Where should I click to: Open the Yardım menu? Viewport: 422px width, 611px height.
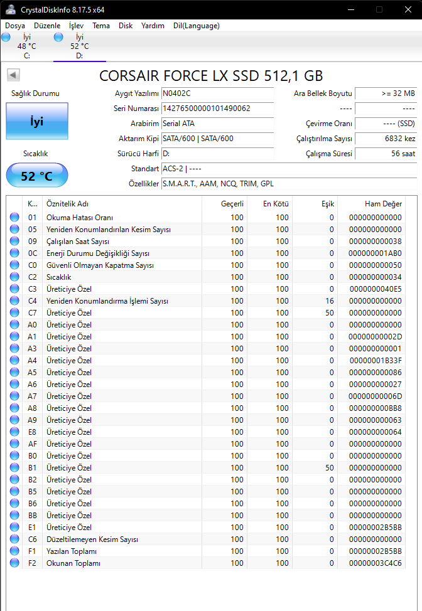pyautogui.click(x=153, y=26)
